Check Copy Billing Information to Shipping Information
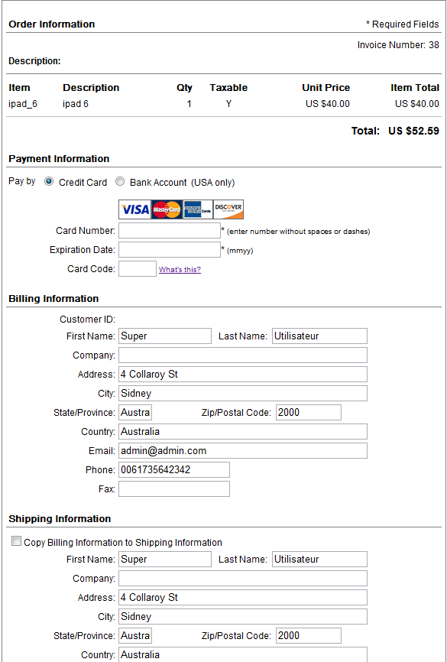447x662 pixels. 16,542
